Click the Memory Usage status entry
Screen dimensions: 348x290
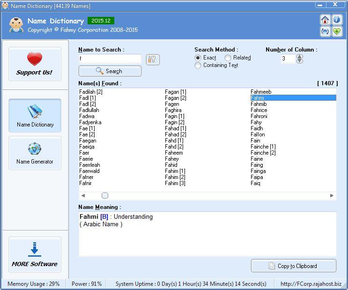pyautogui.click(x=34, y=284)
